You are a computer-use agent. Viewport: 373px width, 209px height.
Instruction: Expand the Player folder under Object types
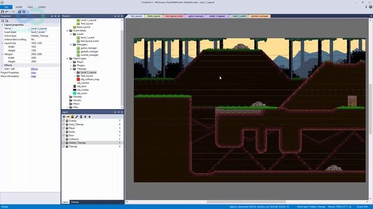(71, 62)
